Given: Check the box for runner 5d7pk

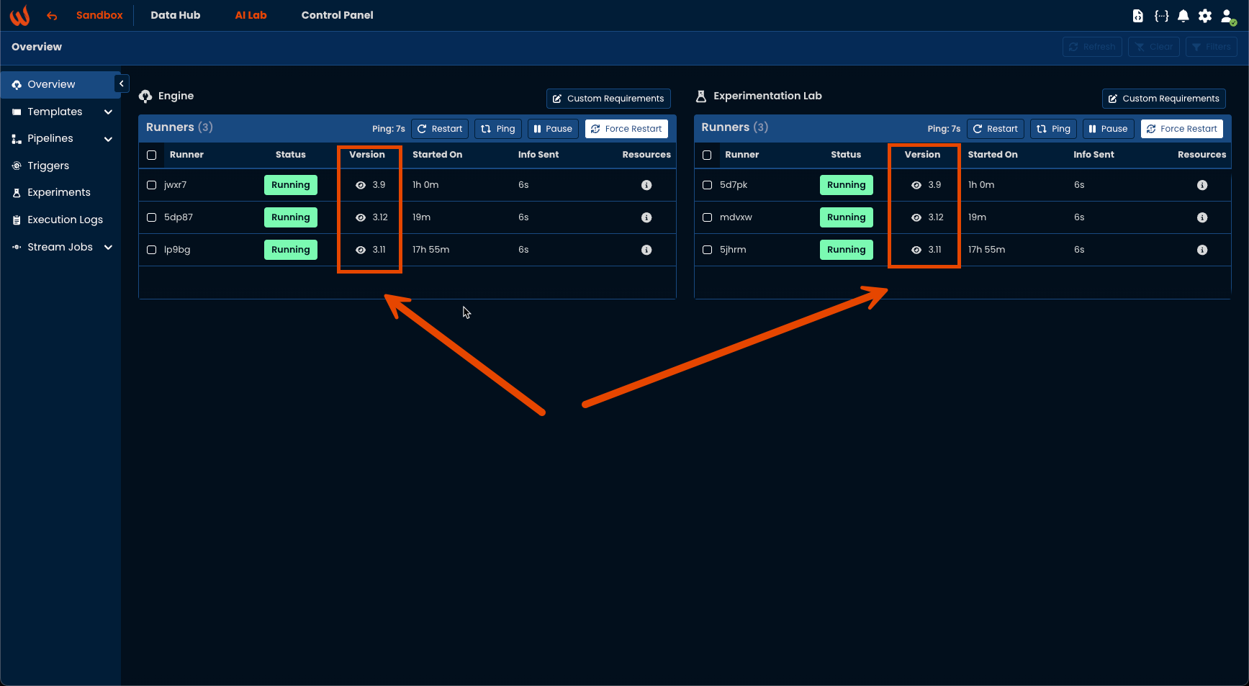Looking at the screenshot, I should pyautogui.click(x=707, y=185).
